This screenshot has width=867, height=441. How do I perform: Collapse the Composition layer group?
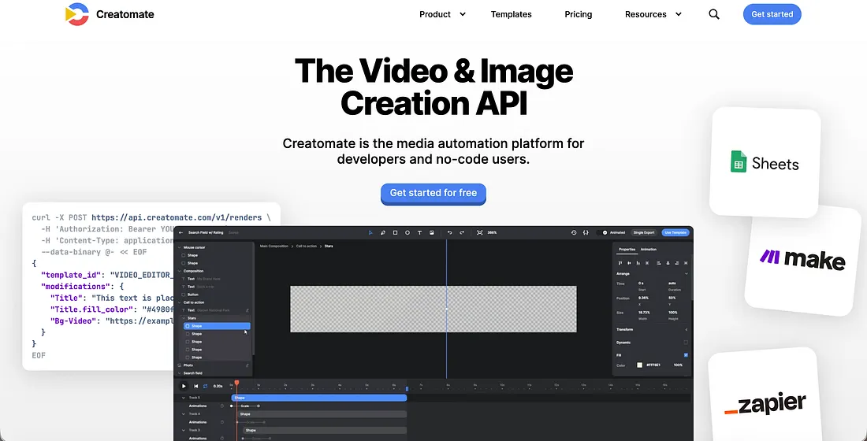point(180,271)
